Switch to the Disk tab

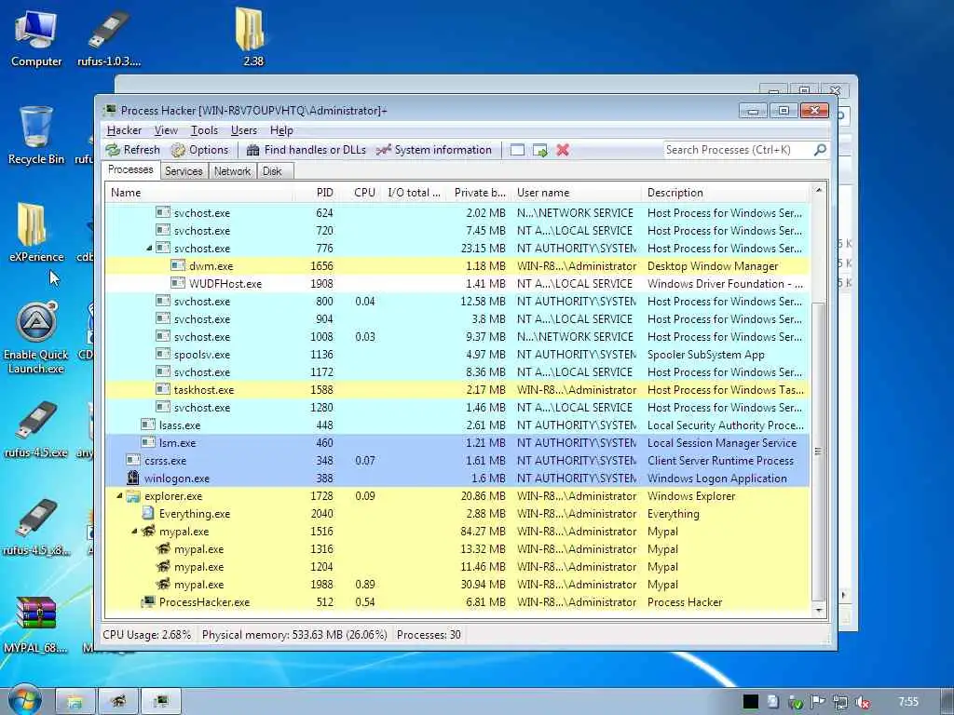[273, 171]
